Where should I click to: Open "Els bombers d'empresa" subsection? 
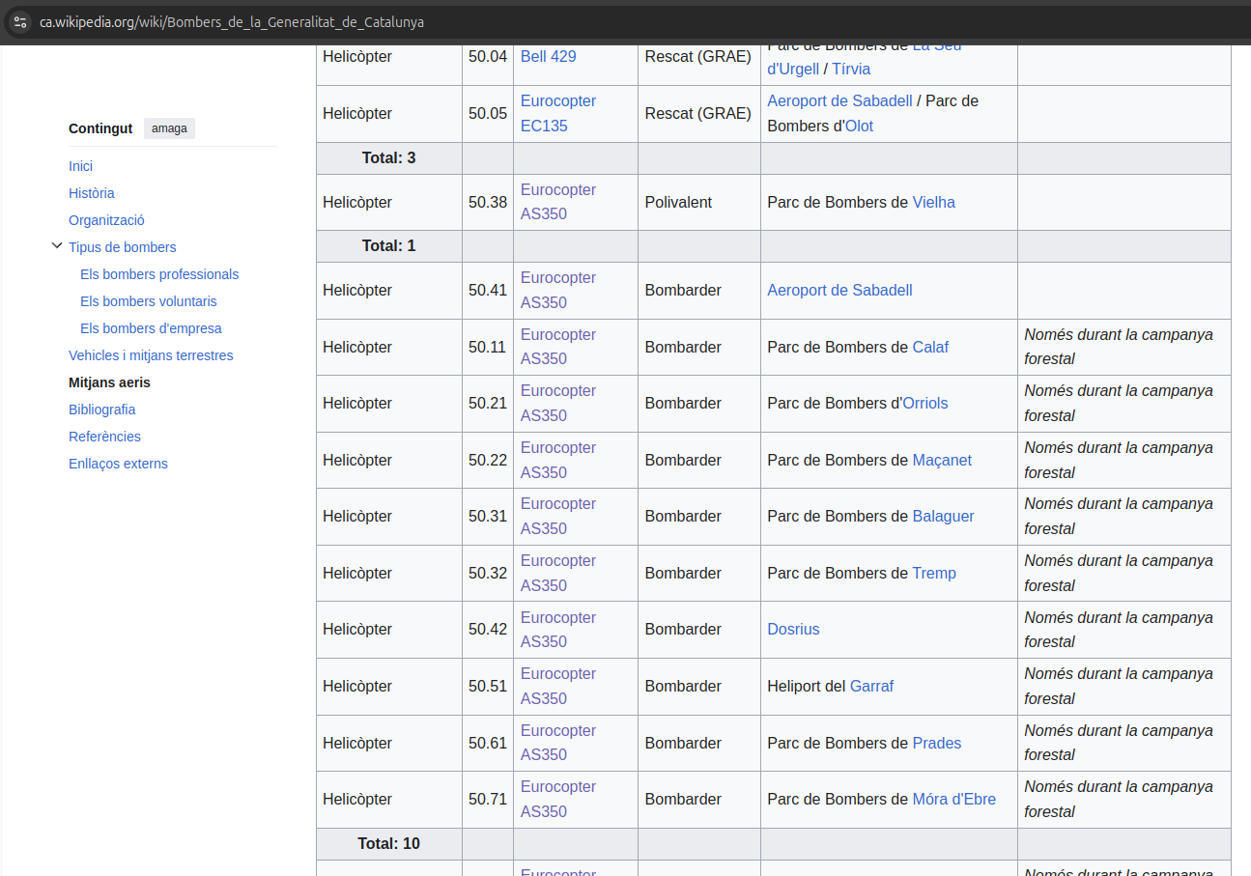pos(151,328)
